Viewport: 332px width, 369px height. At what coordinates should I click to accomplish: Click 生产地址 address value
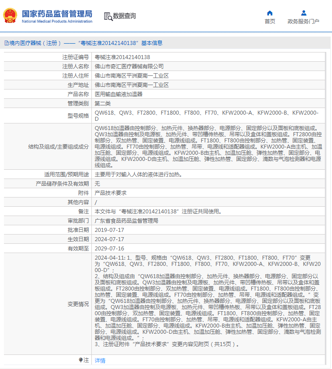(132, 85)
